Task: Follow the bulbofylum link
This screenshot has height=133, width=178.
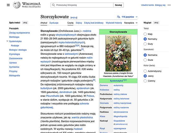Action: pyautogui.click(x=47, y=88)
